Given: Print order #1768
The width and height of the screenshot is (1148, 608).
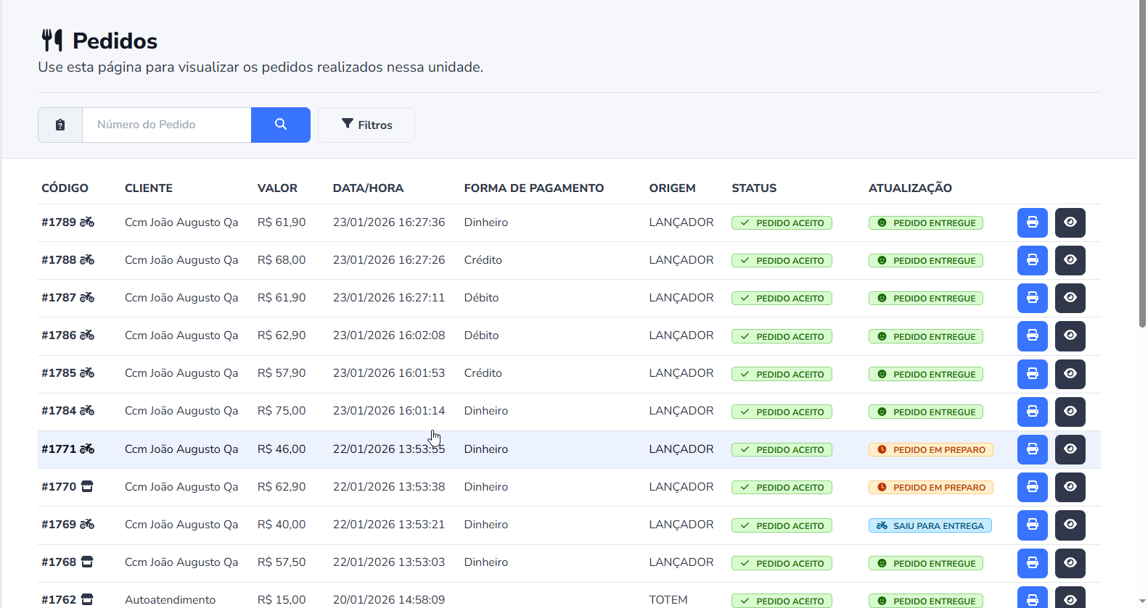Looking at the screenshot, I should (1032, 562).
